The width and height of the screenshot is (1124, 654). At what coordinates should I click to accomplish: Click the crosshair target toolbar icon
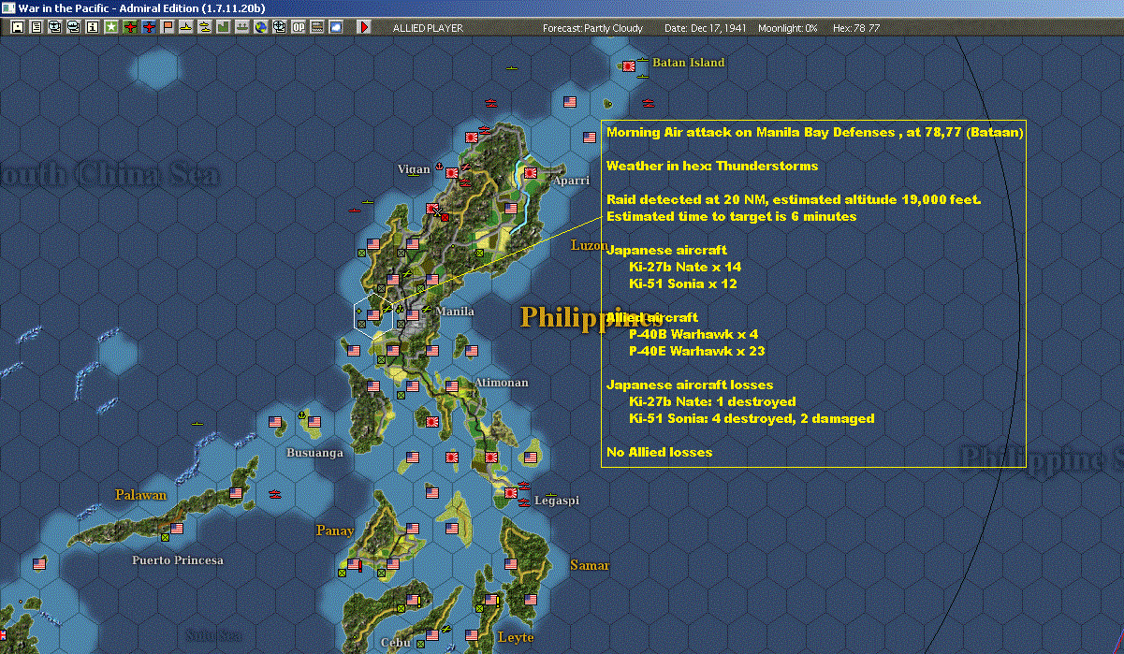(279, 27)
